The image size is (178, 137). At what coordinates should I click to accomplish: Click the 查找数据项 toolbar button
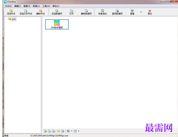117,12
